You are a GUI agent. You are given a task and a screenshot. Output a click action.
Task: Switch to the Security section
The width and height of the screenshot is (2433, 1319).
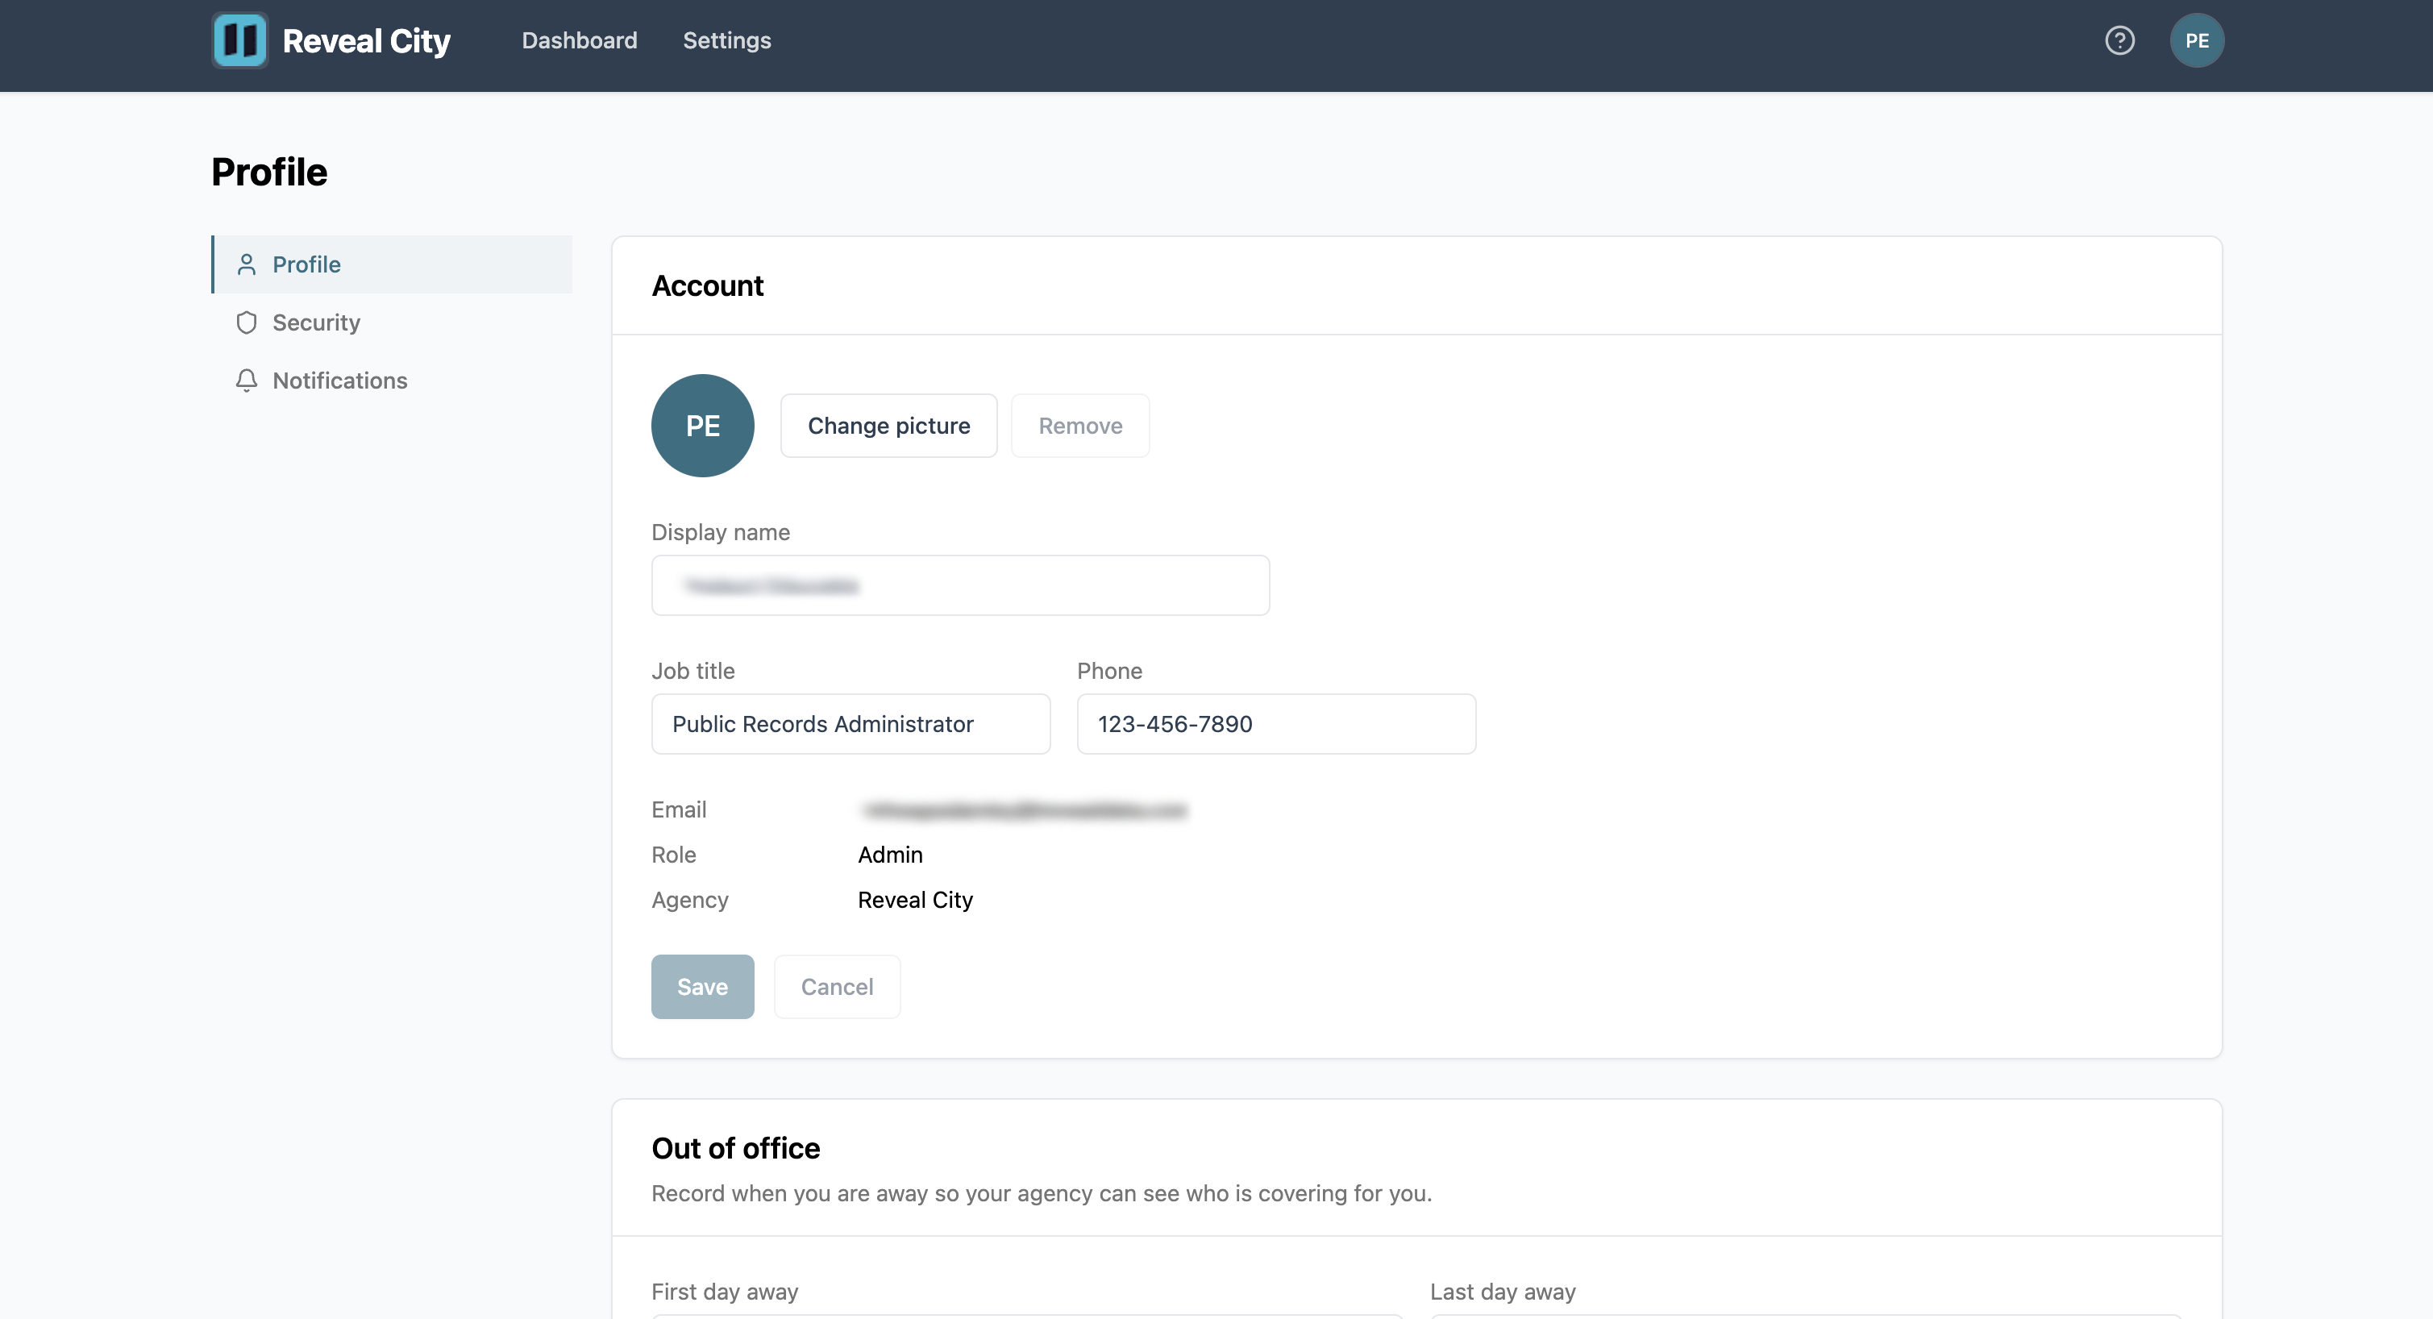[392, 323]
